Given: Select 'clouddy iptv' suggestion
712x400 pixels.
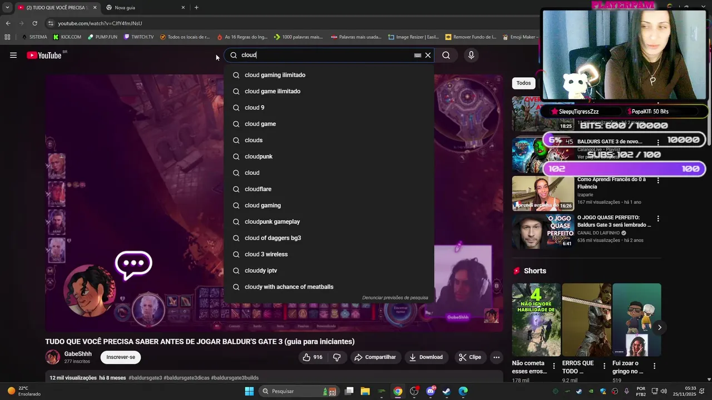Looking at the screenshot, I should click(x=329, y=271).
